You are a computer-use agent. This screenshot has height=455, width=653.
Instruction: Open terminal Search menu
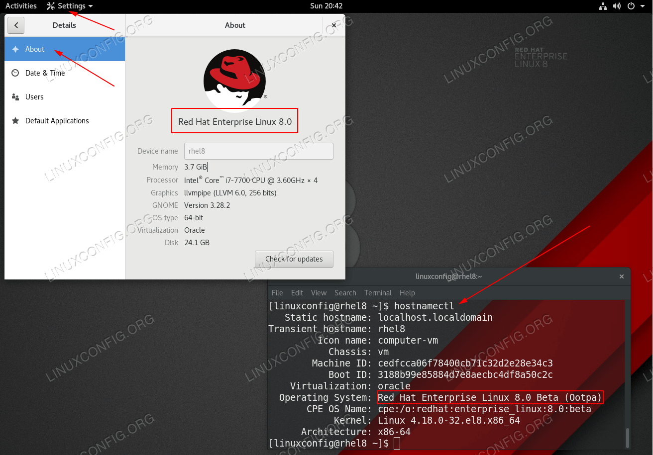pos(345,293)
